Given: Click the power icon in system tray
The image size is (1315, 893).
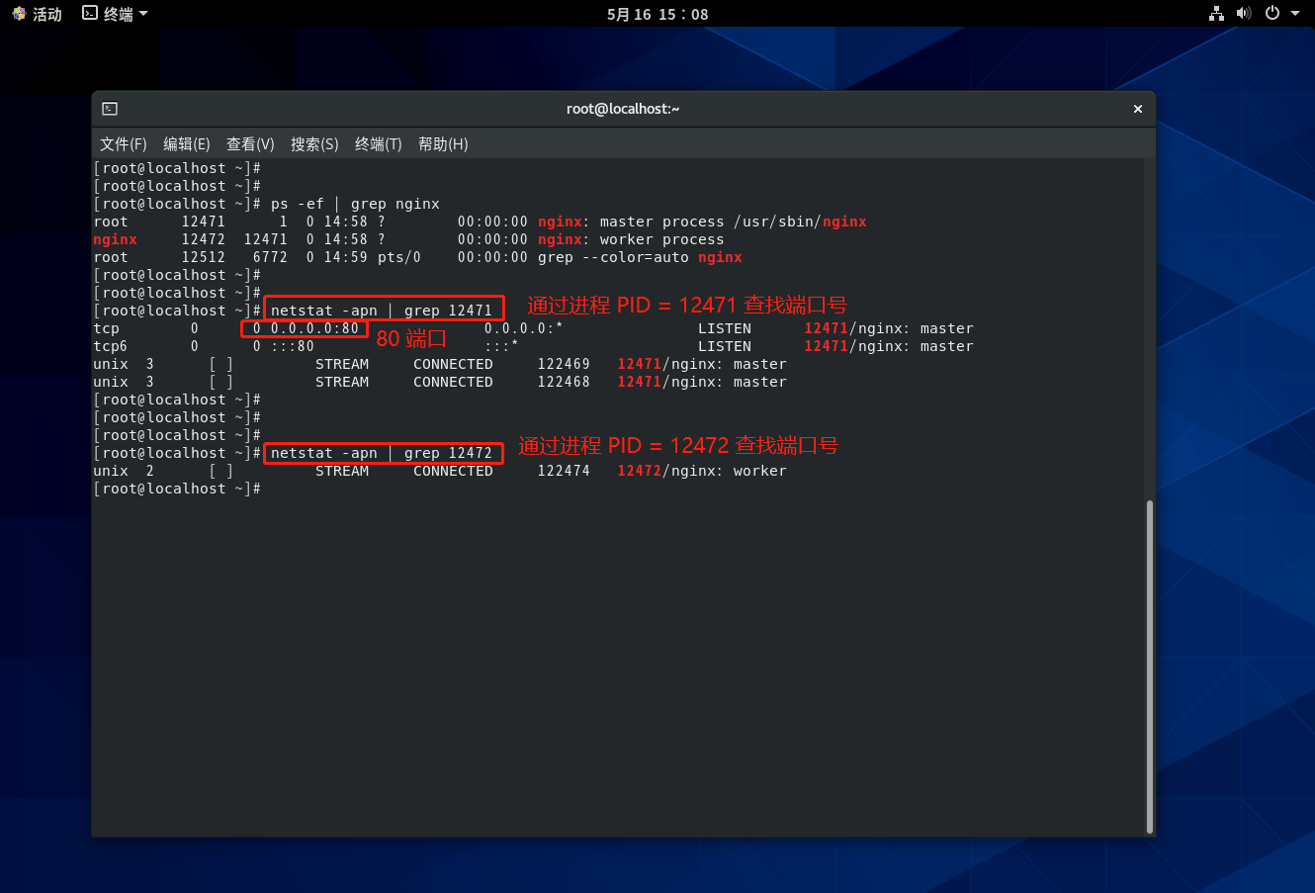Looking at the screenshot, I should (x=1272, y=14).
